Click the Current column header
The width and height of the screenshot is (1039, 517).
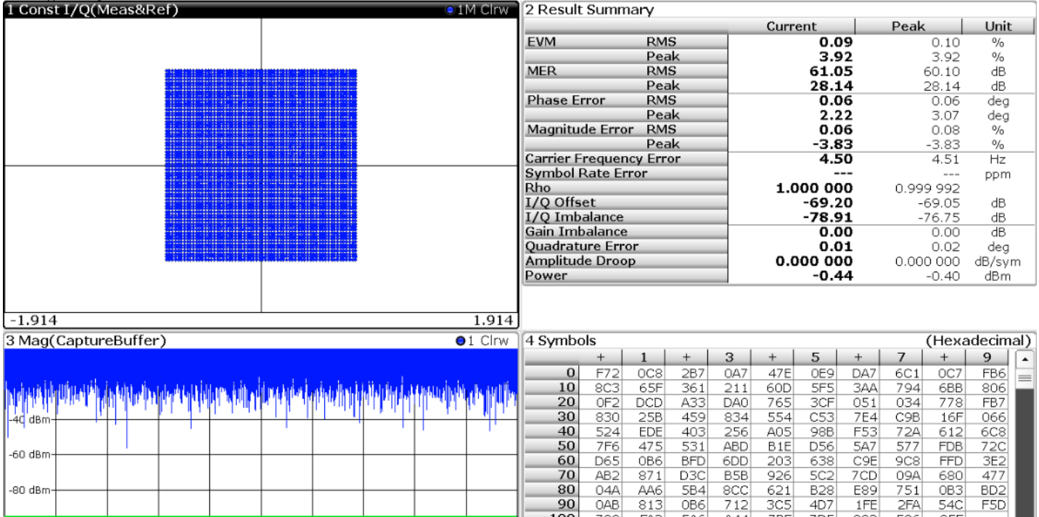pos(792,26)
